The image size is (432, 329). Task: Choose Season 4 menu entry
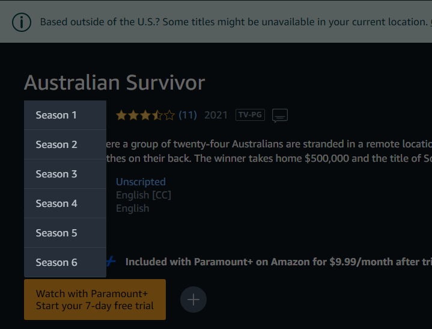65,203
